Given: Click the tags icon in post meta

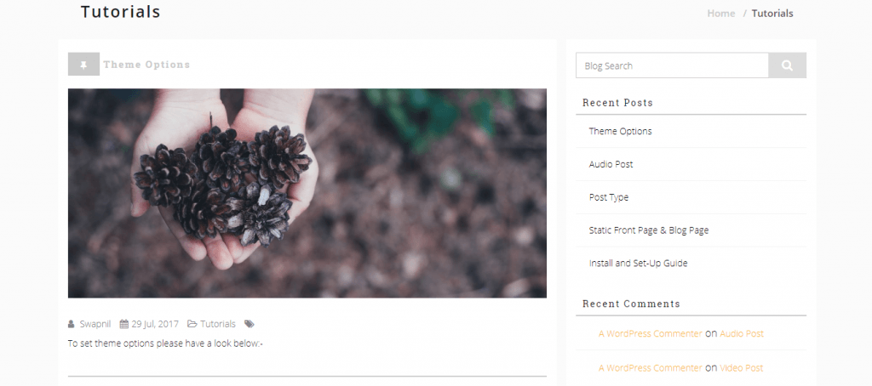Looking at the screenshot, I should (x=250, y=324).
